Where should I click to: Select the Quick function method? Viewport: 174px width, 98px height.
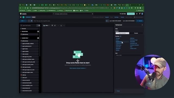pyautogui.click(x=122, y=33)
